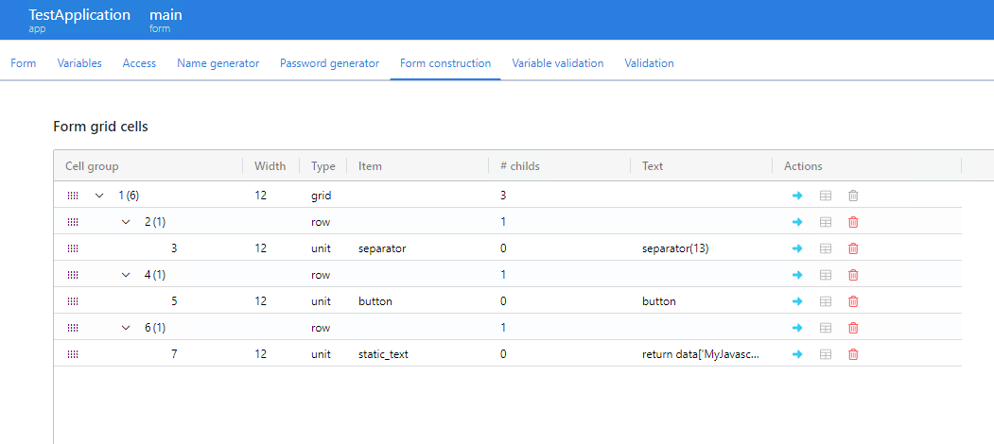Click the blue arrow action in the static_text row
Image resolution: width=994 pixels, height=444 pixels.
pos(797,354)
